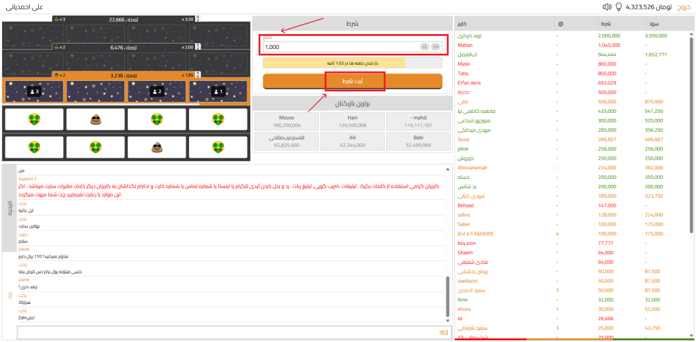Click the برترین بازیکنان panel header
The image size is (696, 342).
point(351,103)
